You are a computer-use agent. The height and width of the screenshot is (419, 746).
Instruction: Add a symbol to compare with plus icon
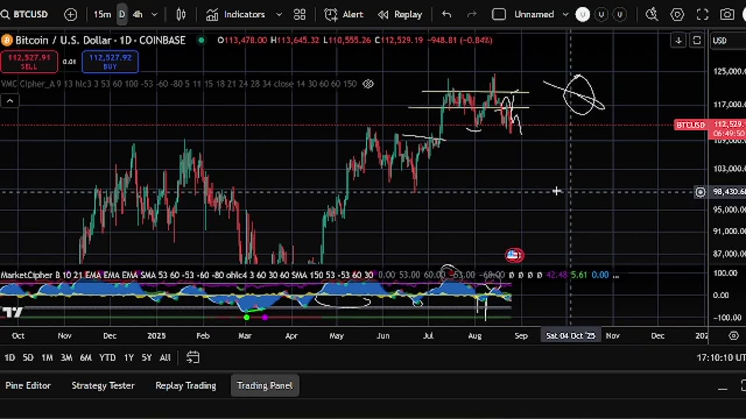coord(71,15)
